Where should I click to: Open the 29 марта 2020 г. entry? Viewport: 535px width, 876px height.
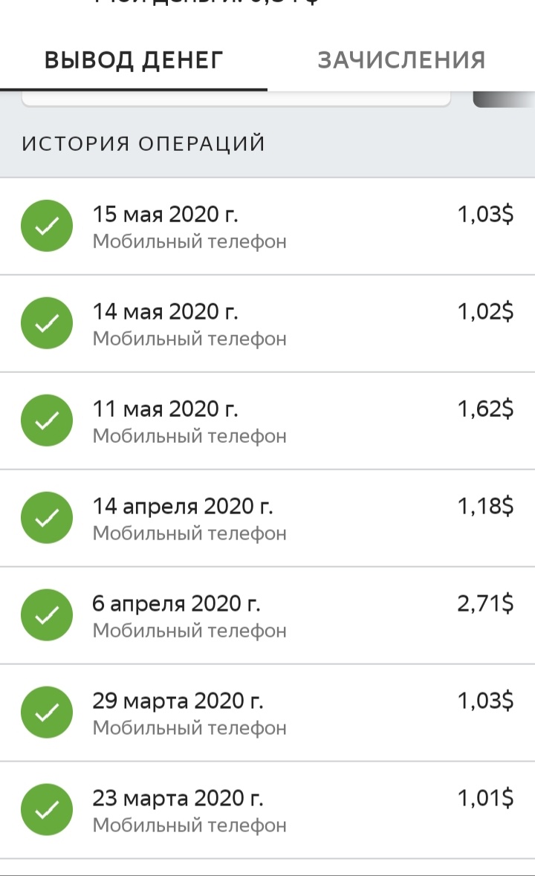(x=267, y=713)
